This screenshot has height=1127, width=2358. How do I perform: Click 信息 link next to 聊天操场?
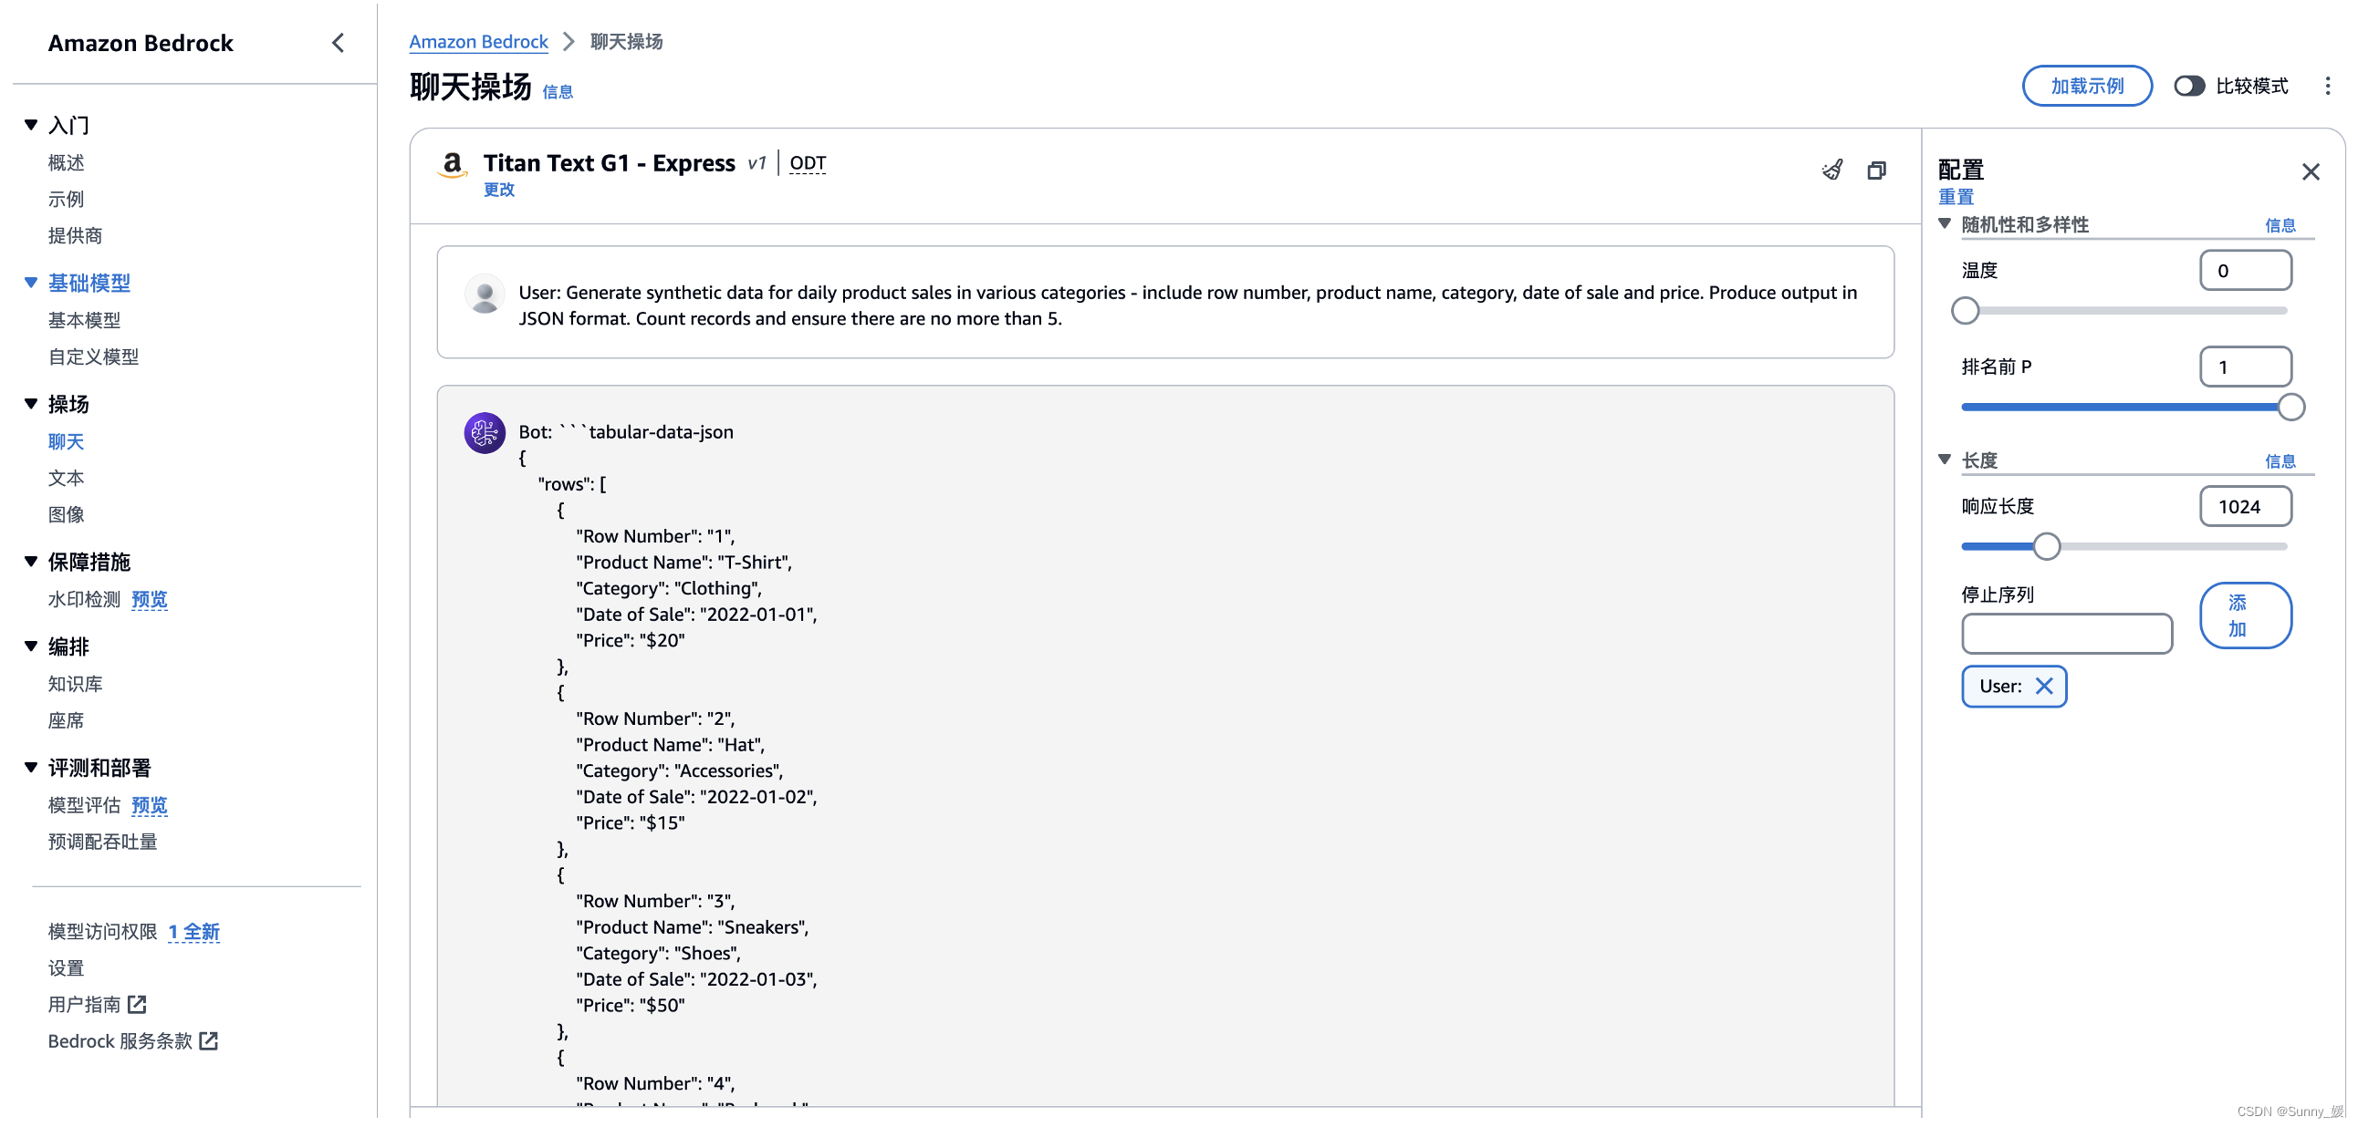[x=558, y=91]
